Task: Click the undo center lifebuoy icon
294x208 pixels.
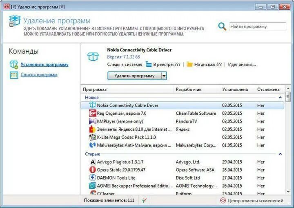Action: point(223,201)
